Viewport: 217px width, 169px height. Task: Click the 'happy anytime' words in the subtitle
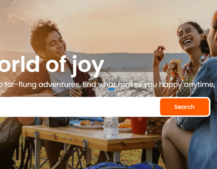(x=187, y=85)
